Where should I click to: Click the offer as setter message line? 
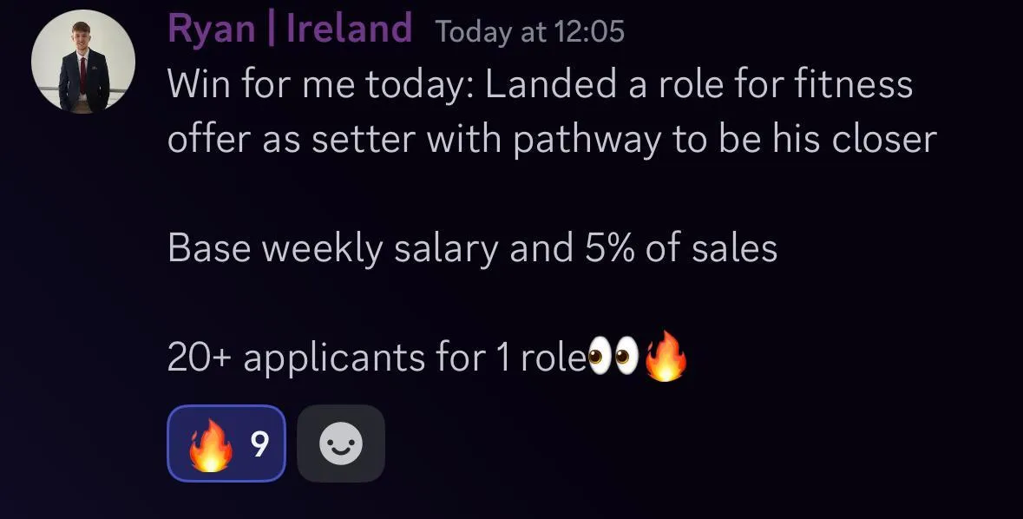click(x=552, y=139)
